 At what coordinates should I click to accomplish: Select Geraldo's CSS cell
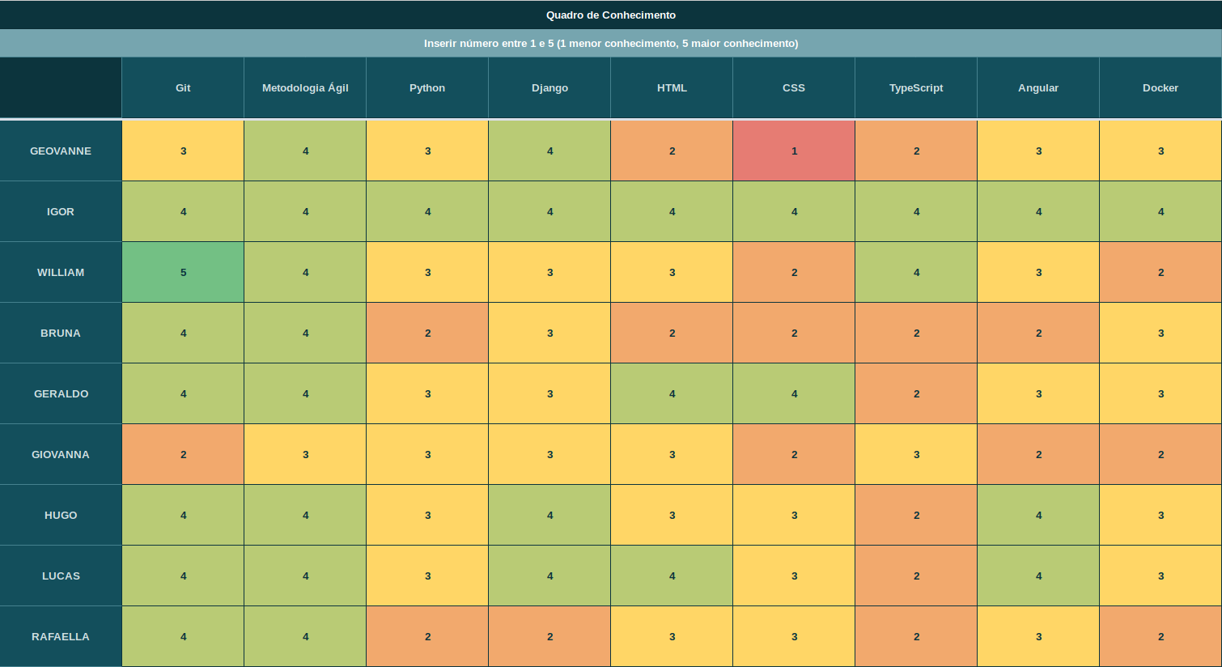tap(794, 393)
